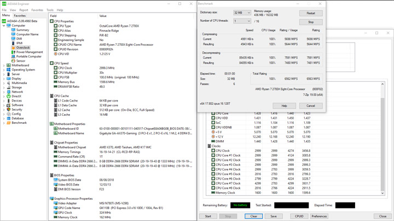Select Computer Name tree icon
The height and width of the screenshot is (221, 394).
pyautogui.click(x=13, y=34)
